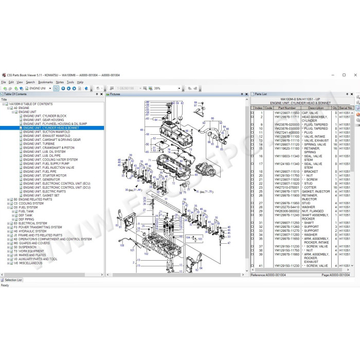Click the top icon on right sidebar
The height and width of the screenshot is (360, 360).
[x=358, y=97]
